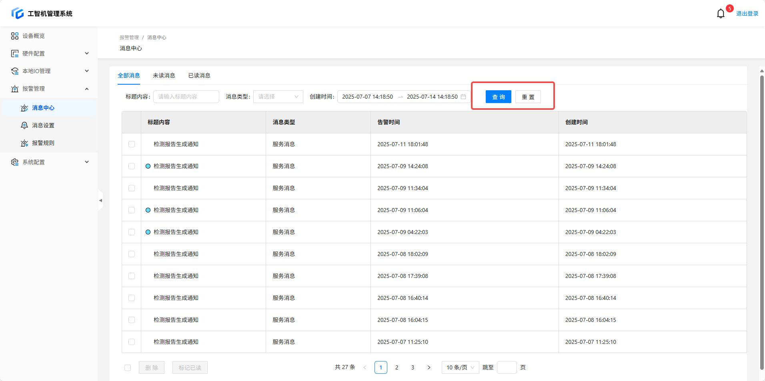The width and height of the screenshot is (765, 381).
Task: Click next page arrow in pagination
Action: pyautogui.click(x=429, y=367)
